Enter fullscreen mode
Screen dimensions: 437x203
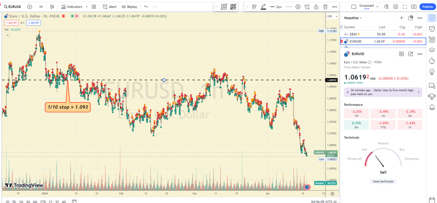[405, 7]
